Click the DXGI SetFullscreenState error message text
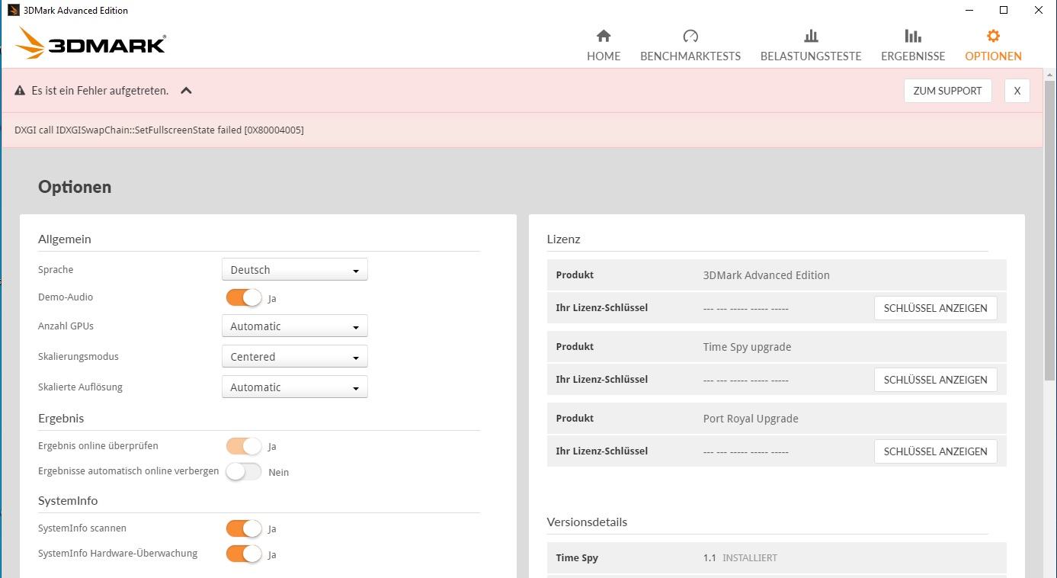This screenshot has height=578, width=1057. [x=159, y=130]
